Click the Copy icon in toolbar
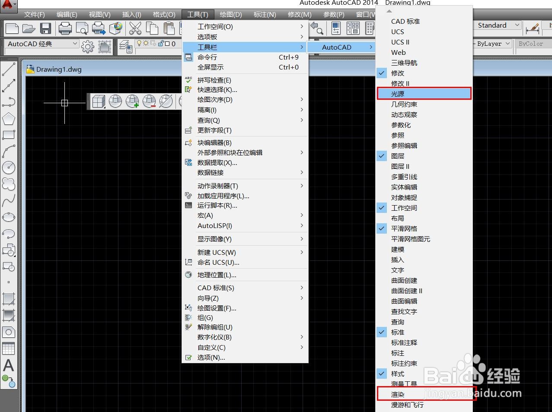The height and width of the screenshot is (412, 552). [152, 29]
